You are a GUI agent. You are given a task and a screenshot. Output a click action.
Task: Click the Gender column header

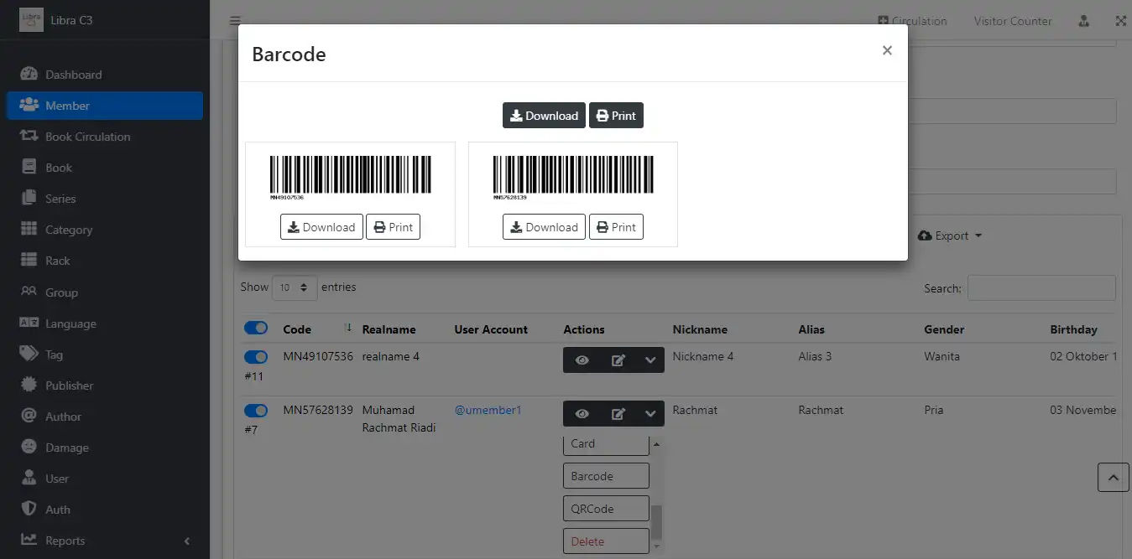point(944,329)
